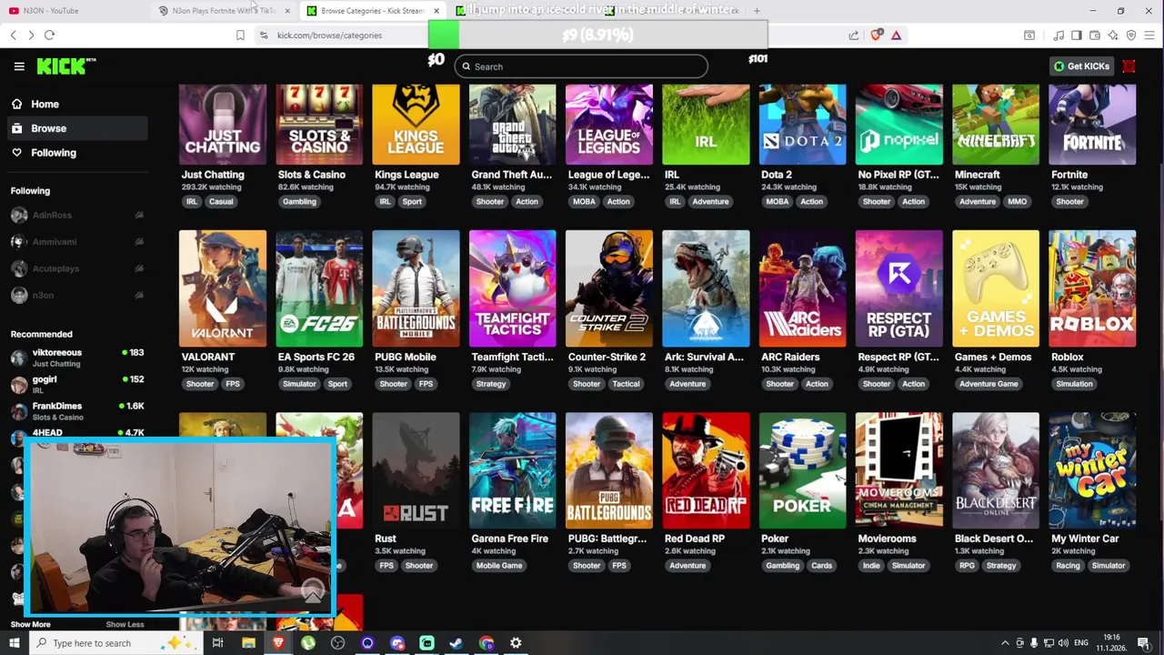Click Get KICKs button
Viewport: 1164px width, 655px height.
pyautogui.click(x=1081, y=66)
